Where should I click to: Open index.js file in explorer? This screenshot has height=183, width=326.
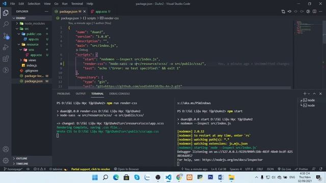point(32,66)
